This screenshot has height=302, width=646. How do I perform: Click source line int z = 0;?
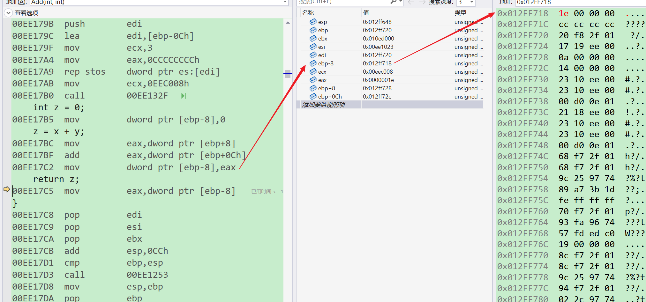click(x=59, y=107)
